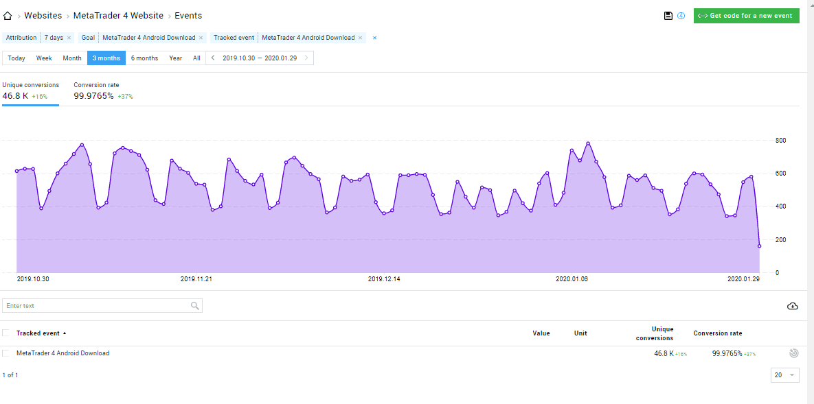Sort by Conversion rate column header

718,333
